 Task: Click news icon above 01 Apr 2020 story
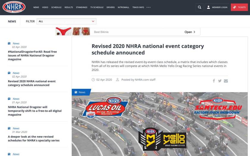pyautogui.click(x=9, y=99)
